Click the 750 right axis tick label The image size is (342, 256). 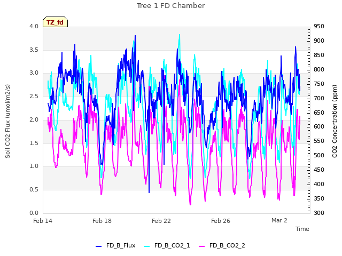point(319,84)
